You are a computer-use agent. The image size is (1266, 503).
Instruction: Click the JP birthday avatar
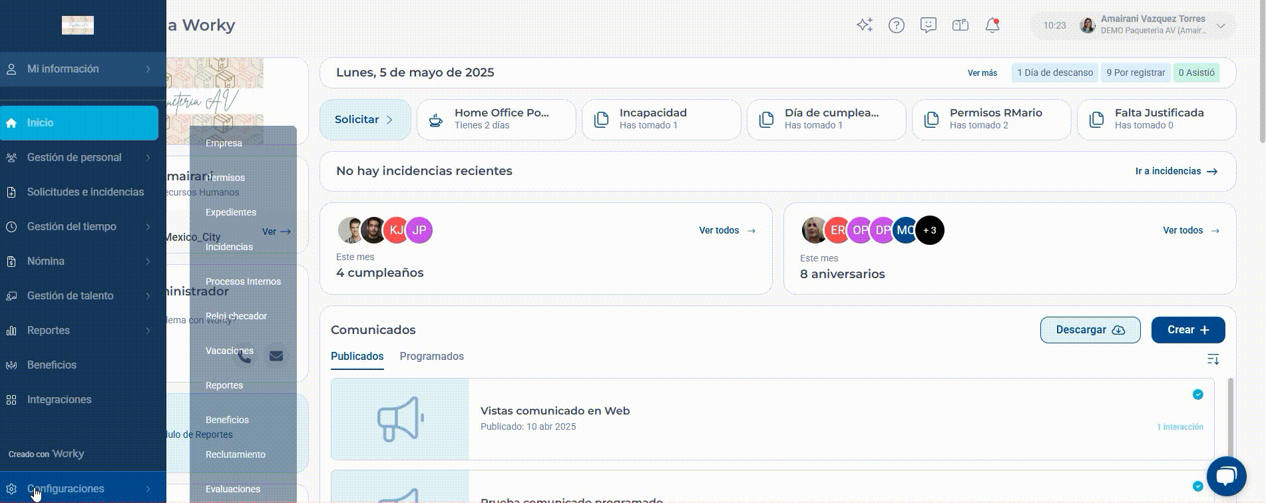(x=419, y=230)
